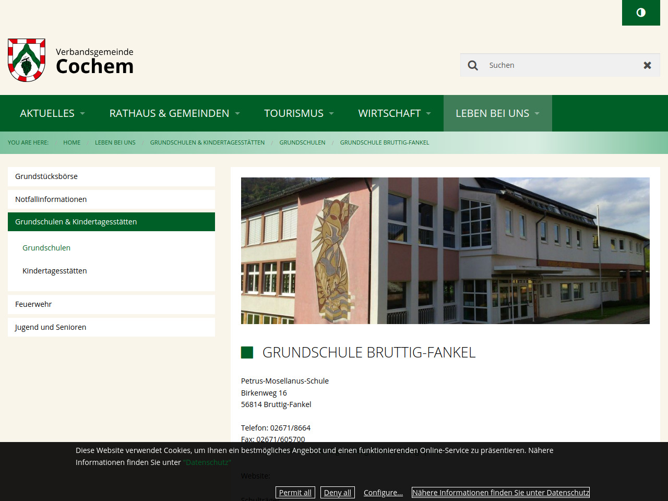The image size is (668, 501).
Task: Click the school building photo
Action: click(445, 250)
